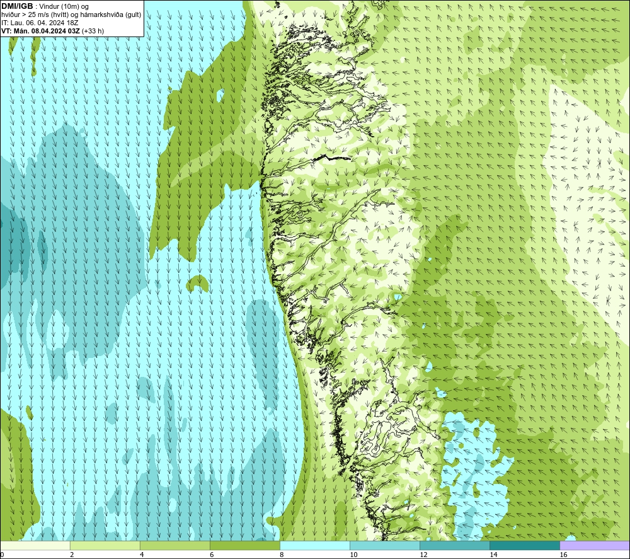Click the scale label "8"
630x559 pixels.
(282, 555)
